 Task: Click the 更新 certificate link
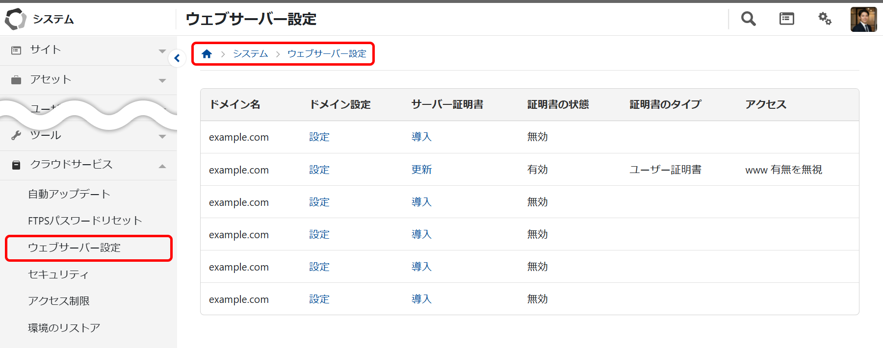coord(421,170)
